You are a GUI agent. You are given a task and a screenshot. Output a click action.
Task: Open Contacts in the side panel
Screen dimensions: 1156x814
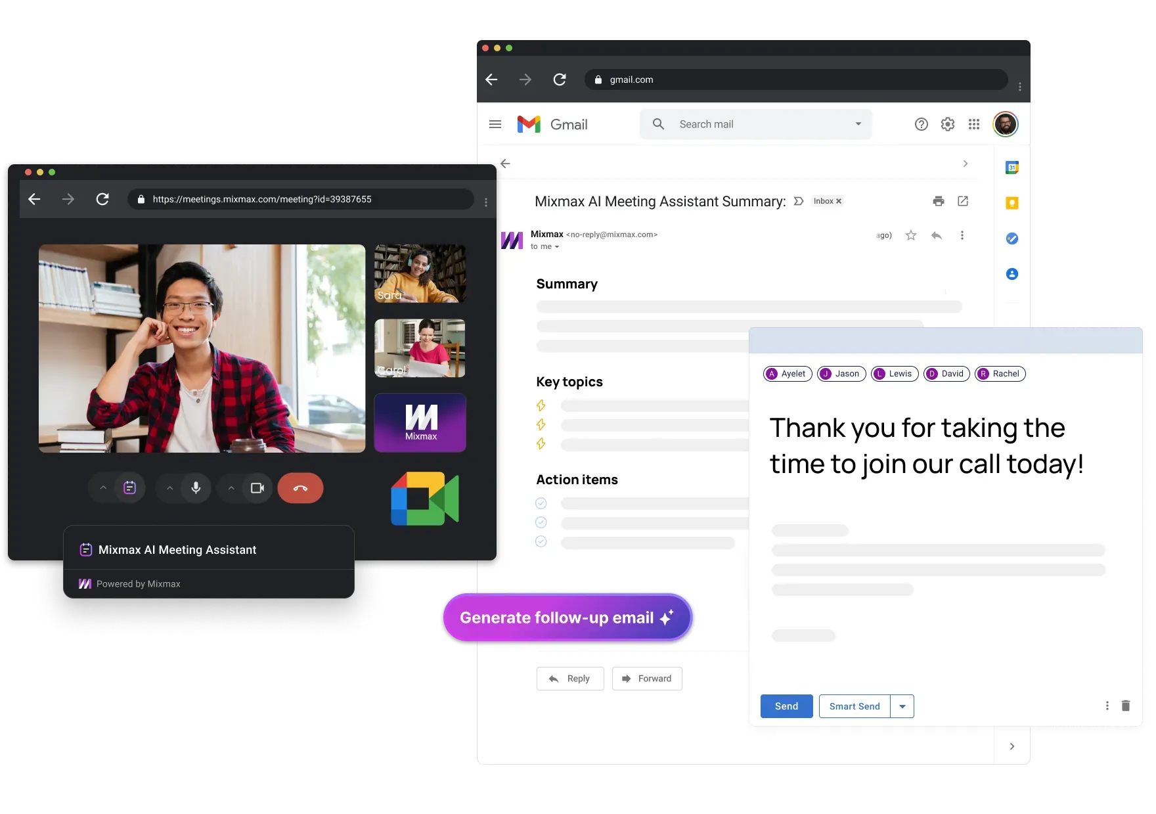1012,274
